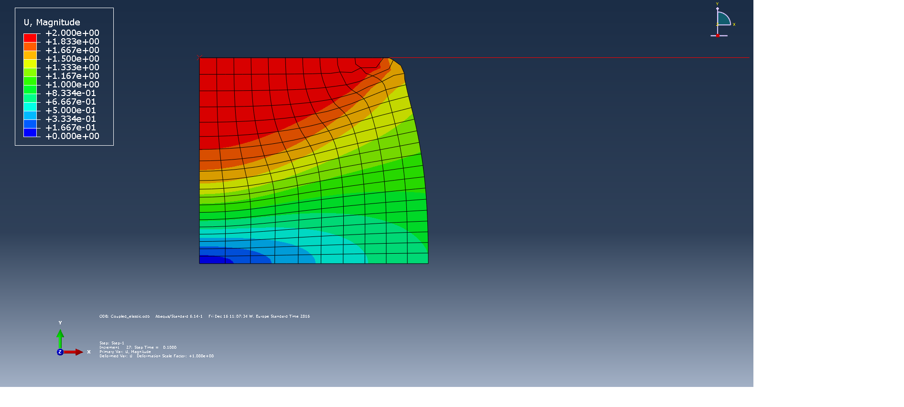The image size is (904, 407).
Task: Click the Deformation Scale Factor text
Action: (x=175, y=356)
